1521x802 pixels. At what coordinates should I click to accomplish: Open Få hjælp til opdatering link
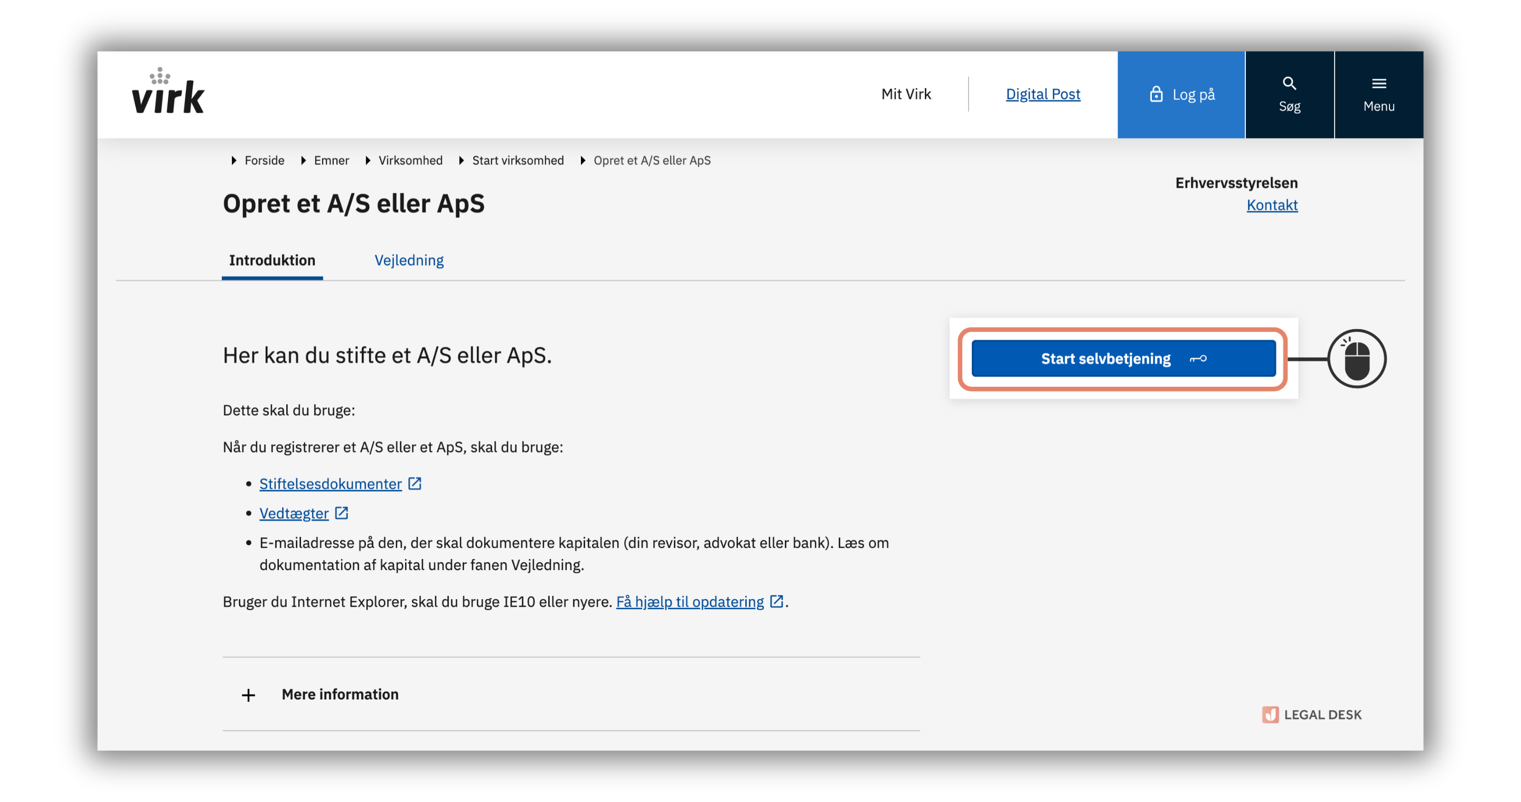coord(690,602)
